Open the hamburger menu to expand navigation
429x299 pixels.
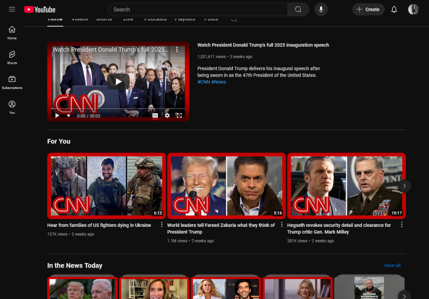coord(12,9)
